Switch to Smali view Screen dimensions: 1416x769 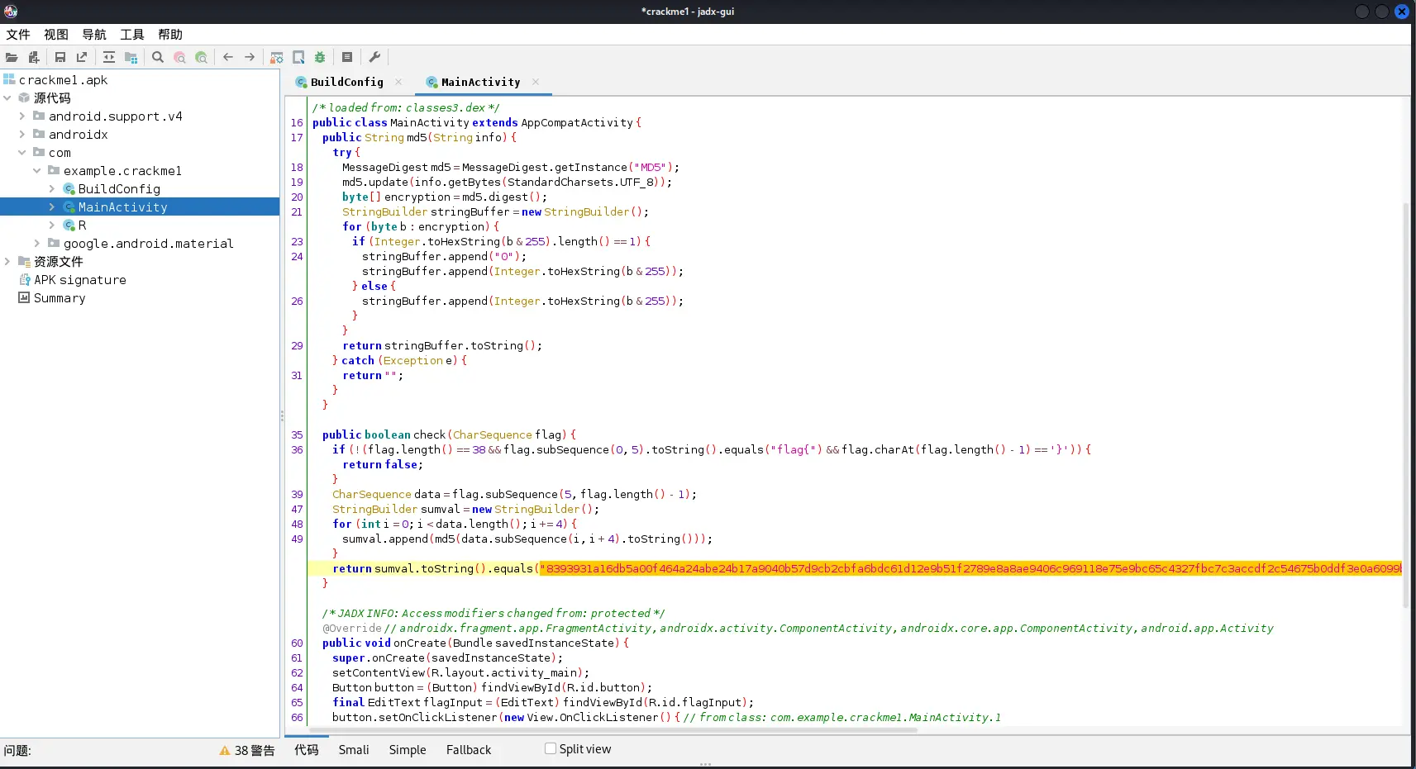coord(354,750)
